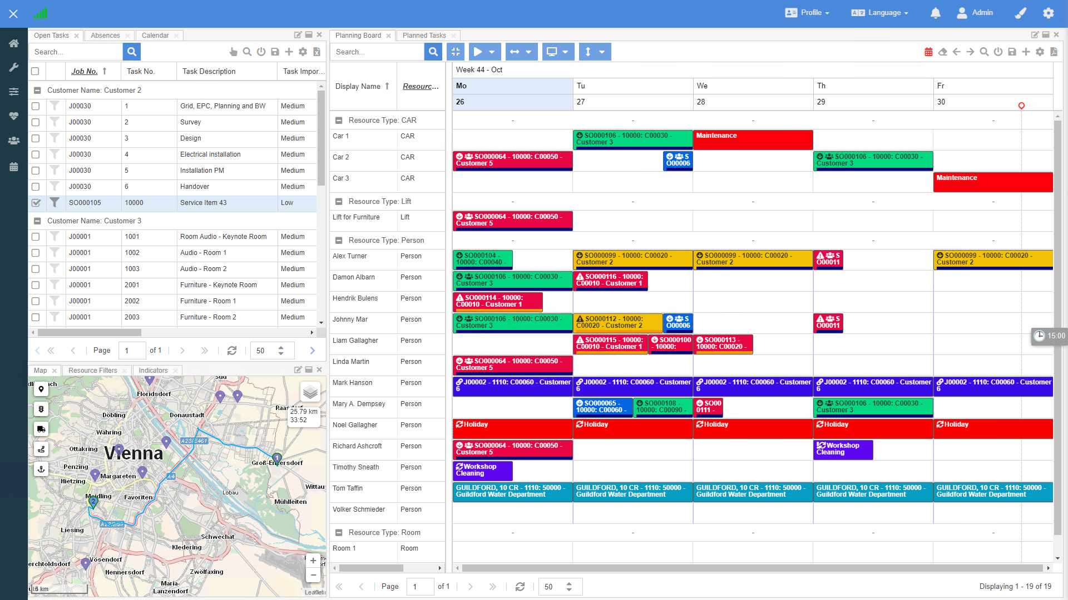Click the refresh button in the task list pager
Viewport: 1068px width, 600px height.
(232, 351)
